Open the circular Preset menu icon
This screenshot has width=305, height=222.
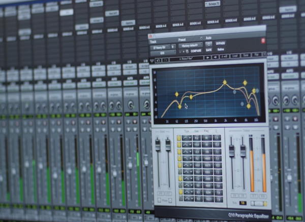click(201, 38)
